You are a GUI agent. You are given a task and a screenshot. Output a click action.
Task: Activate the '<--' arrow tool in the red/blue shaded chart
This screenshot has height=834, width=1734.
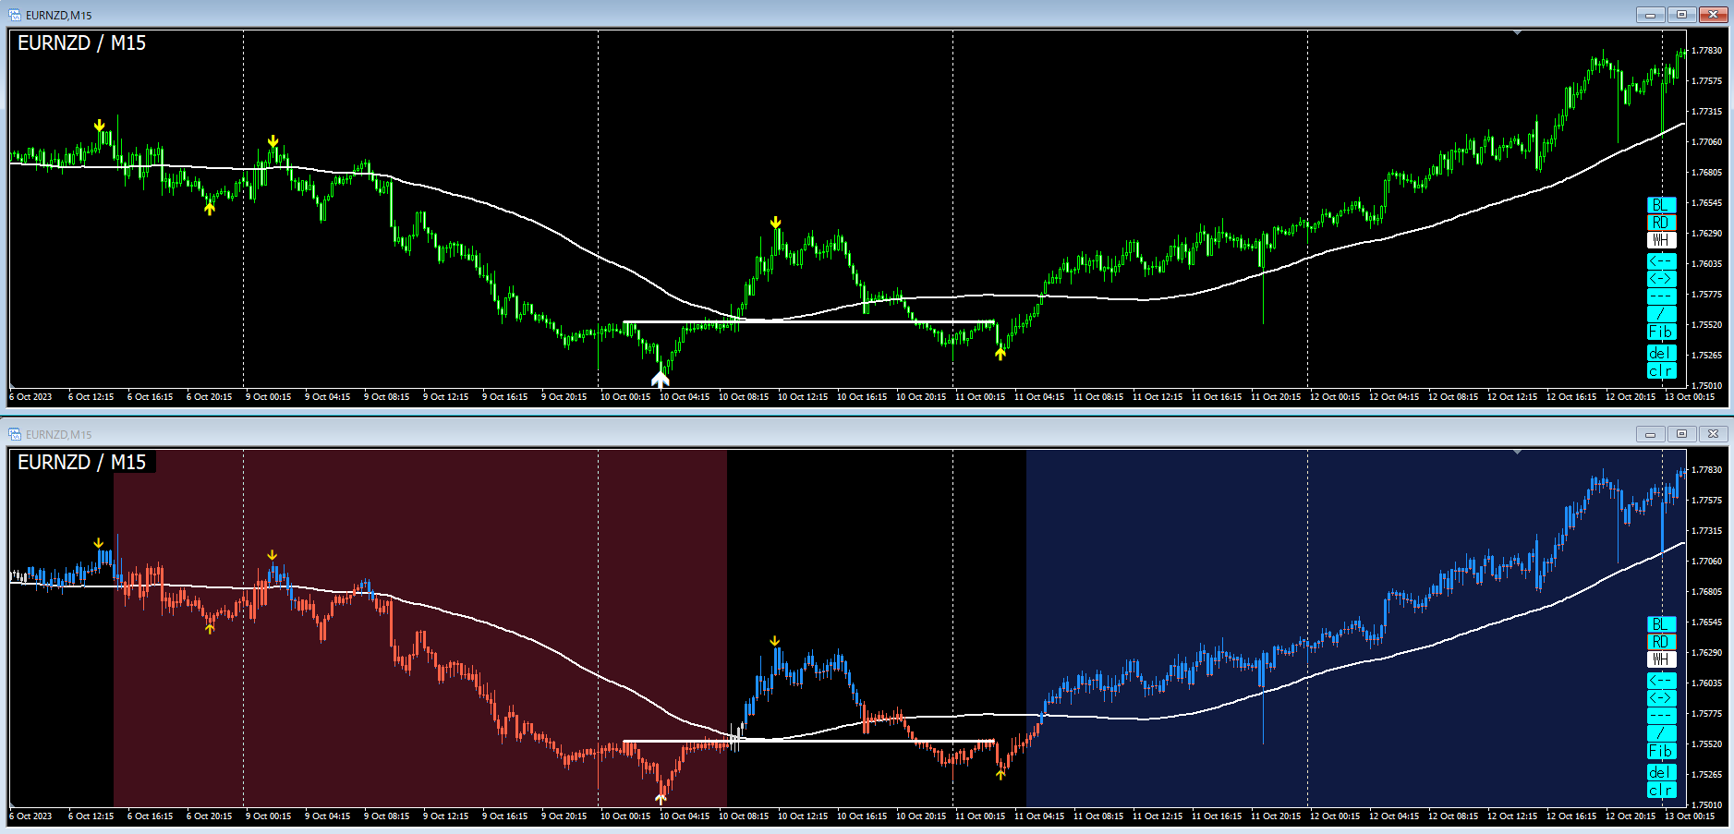click(1661, 681)
